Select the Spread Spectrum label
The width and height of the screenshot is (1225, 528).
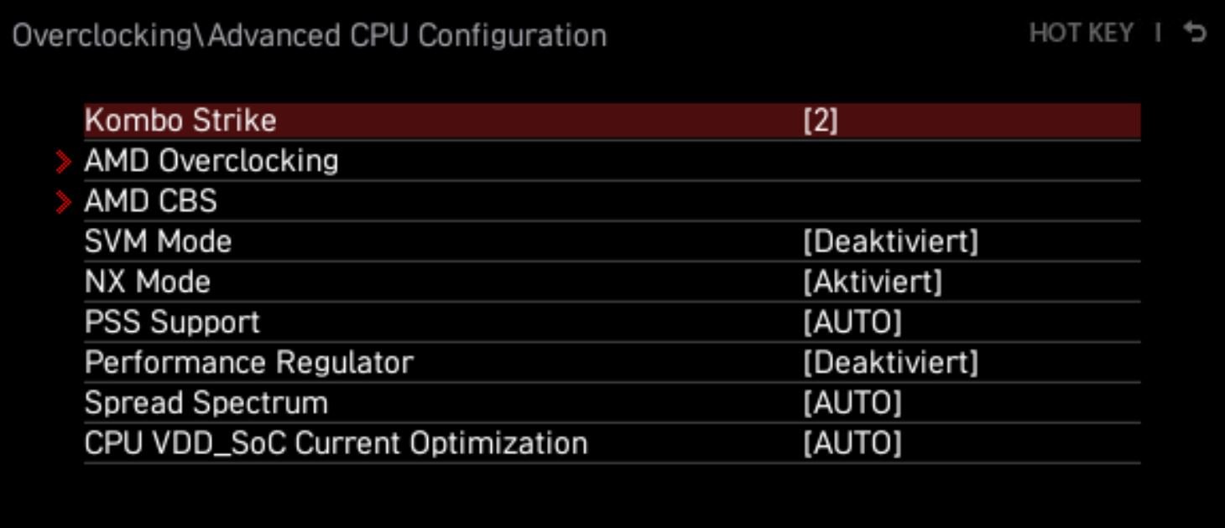206,403
